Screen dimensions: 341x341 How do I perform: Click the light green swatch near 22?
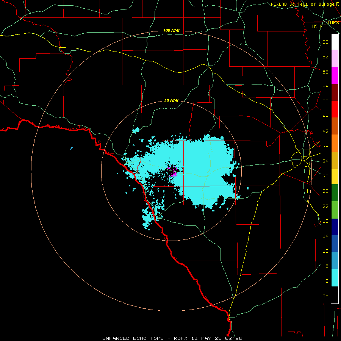(335, 210)
